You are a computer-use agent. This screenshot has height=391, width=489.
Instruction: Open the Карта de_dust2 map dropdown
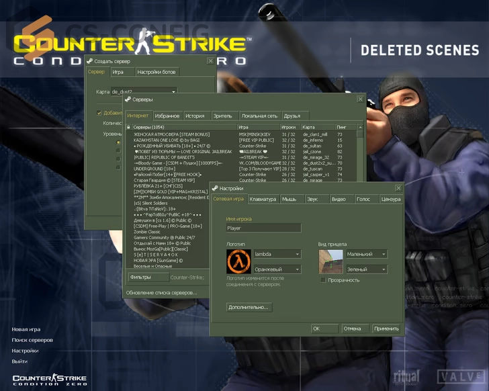tap(144, 90)
